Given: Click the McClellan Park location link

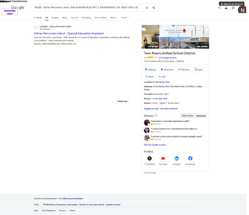Looking at the screenshot, I should 162,82.
